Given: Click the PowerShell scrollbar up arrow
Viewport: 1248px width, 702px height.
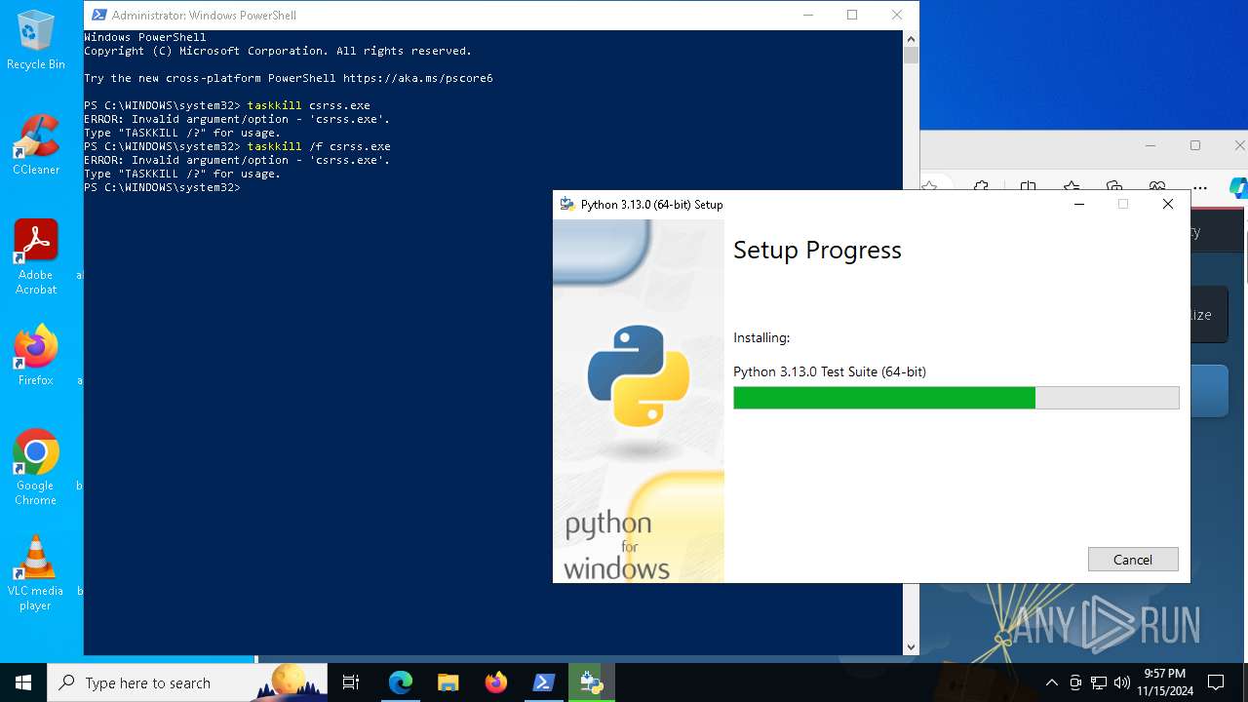Looking at the screenshot, I should point(911,39).
